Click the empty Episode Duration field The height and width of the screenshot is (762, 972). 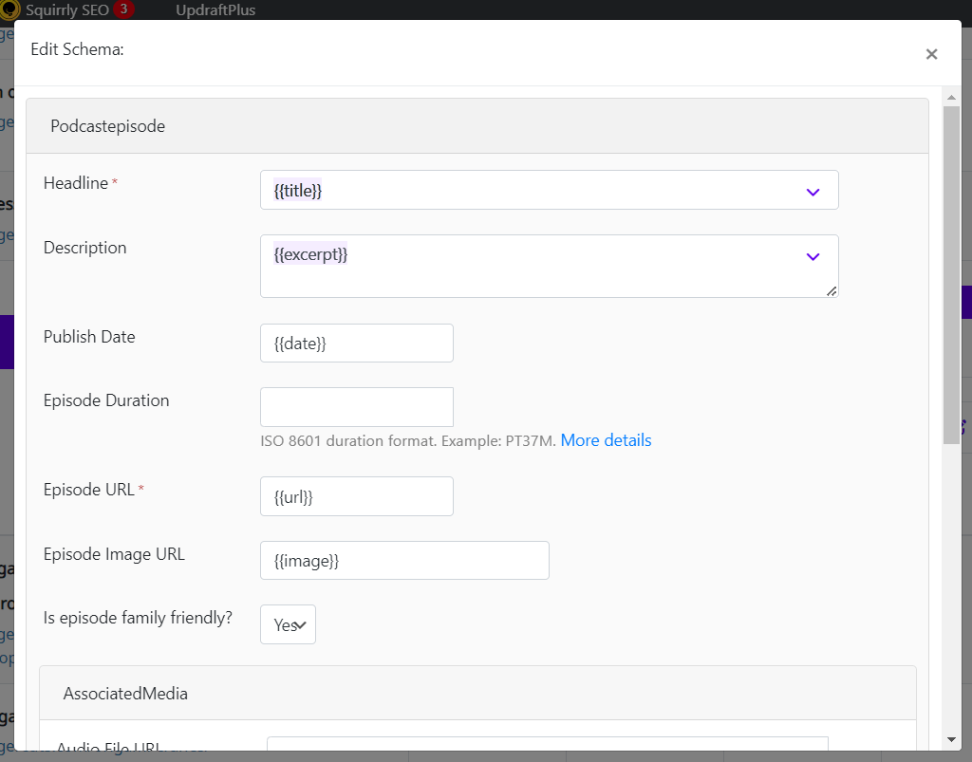357,407
